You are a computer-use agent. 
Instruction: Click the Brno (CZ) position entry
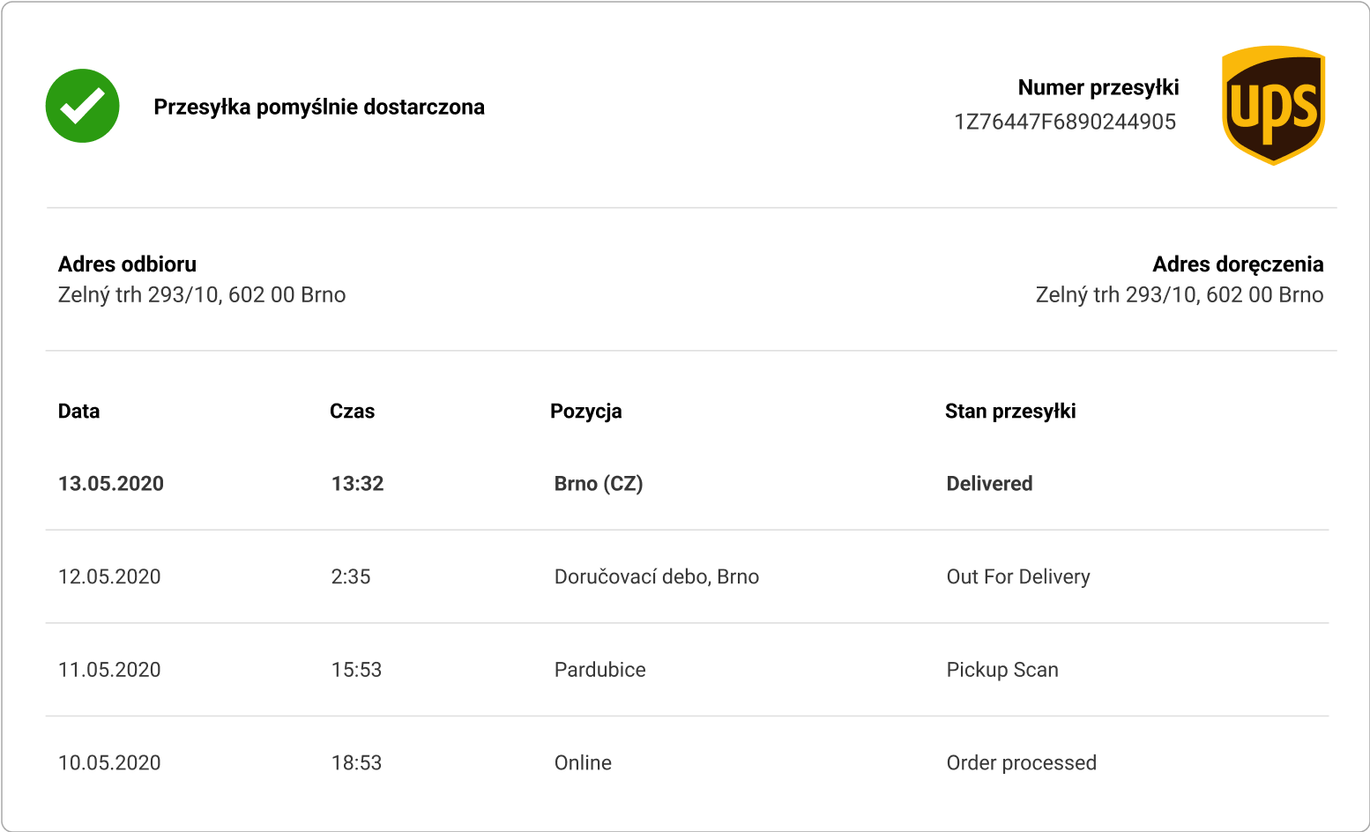599,484
